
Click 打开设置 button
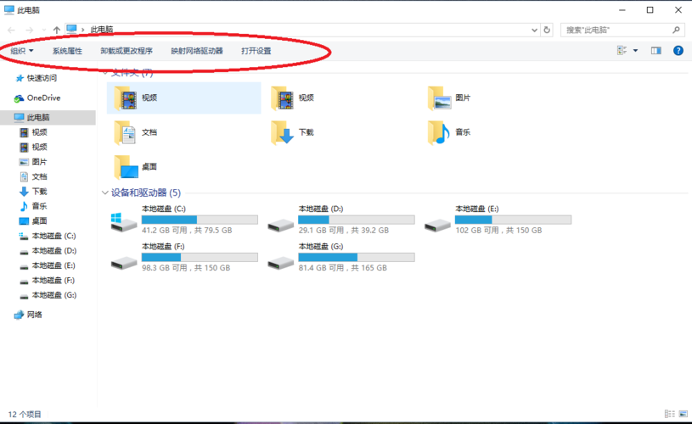point(256,51)
